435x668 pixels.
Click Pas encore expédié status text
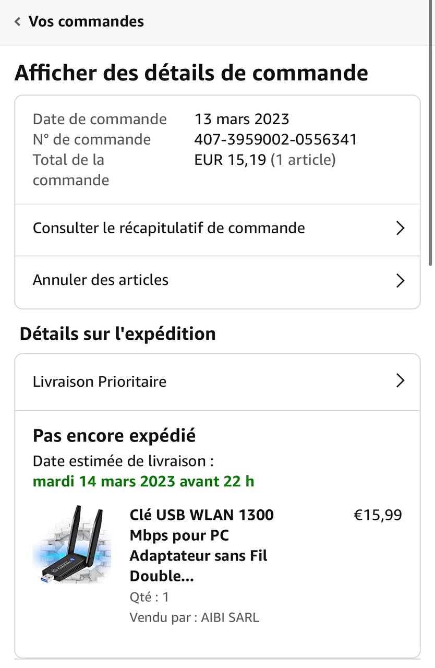pos(114,435)
